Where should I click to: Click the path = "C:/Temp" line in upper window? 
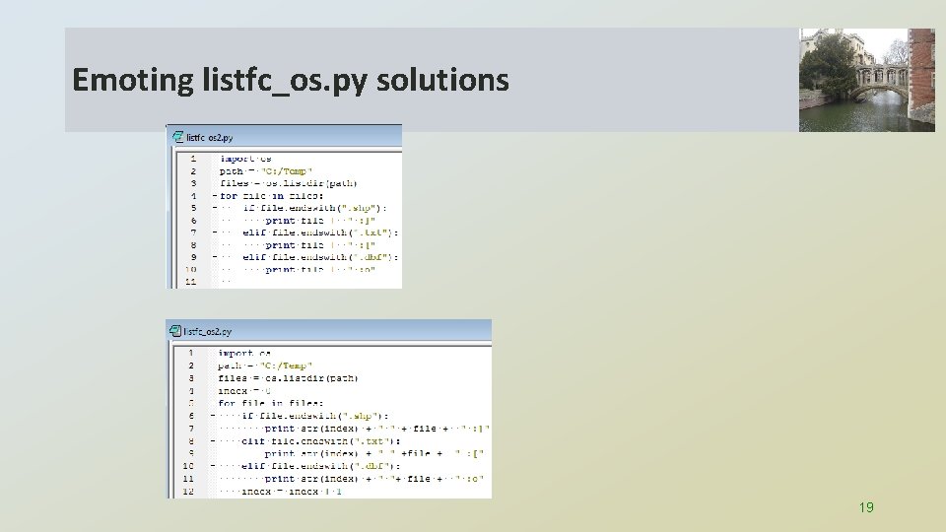[266, 171]
